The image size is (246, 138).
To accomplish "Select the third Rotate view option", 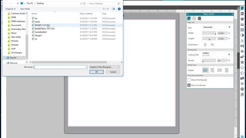I will 219,70.
